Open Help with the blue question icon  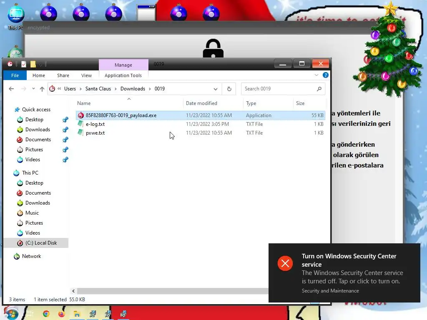(325, 75)
